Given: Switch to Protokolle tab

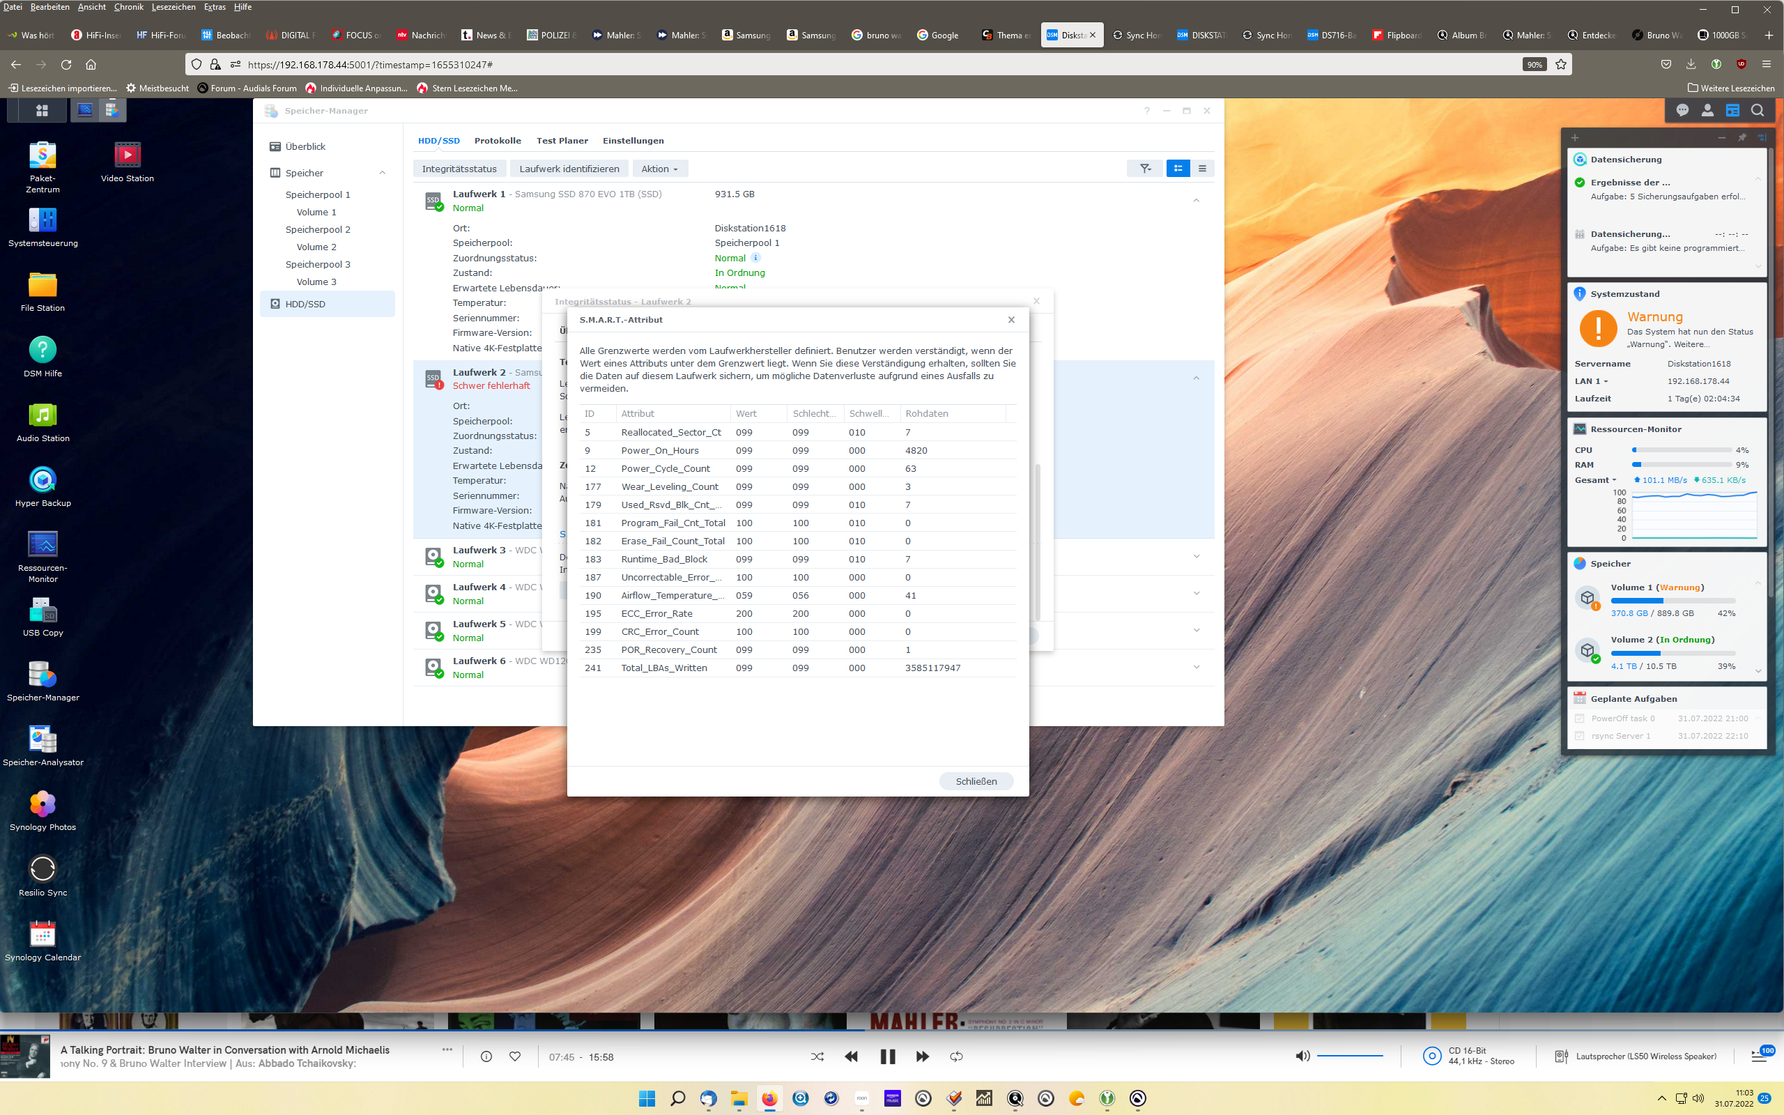Looking at the screenshot, I should point(498,141).
